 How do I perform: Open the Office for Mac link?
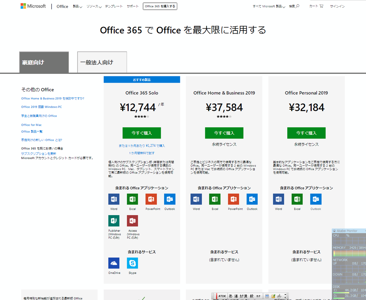(31, 125)
